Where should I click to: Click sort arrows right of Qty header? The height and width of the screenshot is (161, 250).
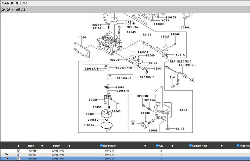coord(172,146)
